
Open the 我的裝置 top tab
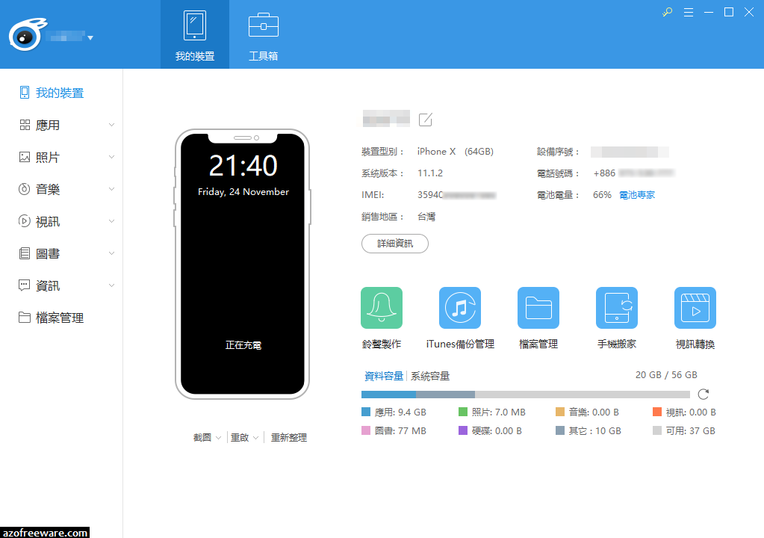[195, 34]
